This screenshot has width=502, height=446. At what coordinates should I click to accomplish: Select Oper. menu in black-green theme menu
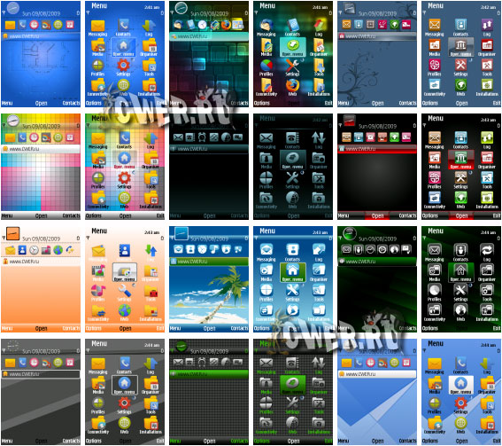tap(460, 272)
